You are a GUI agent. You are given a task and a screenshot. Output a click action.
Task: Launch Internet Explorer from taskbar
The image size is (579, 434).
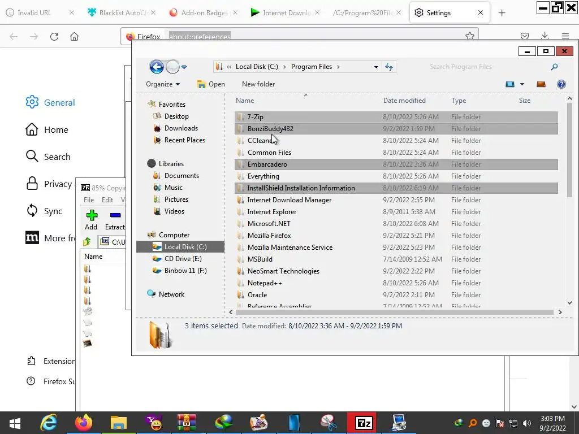[49, 423]
